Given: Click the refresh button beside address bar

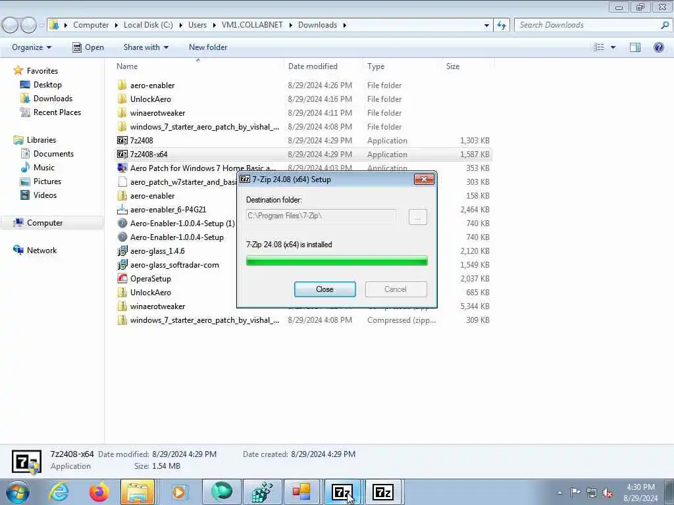Looking at the screenshot, I should pyautogui.click(x=501, y=25).
